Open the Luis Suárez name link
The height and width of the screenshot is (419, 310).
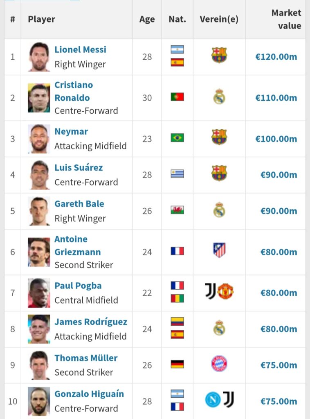[x=79, y=168]
